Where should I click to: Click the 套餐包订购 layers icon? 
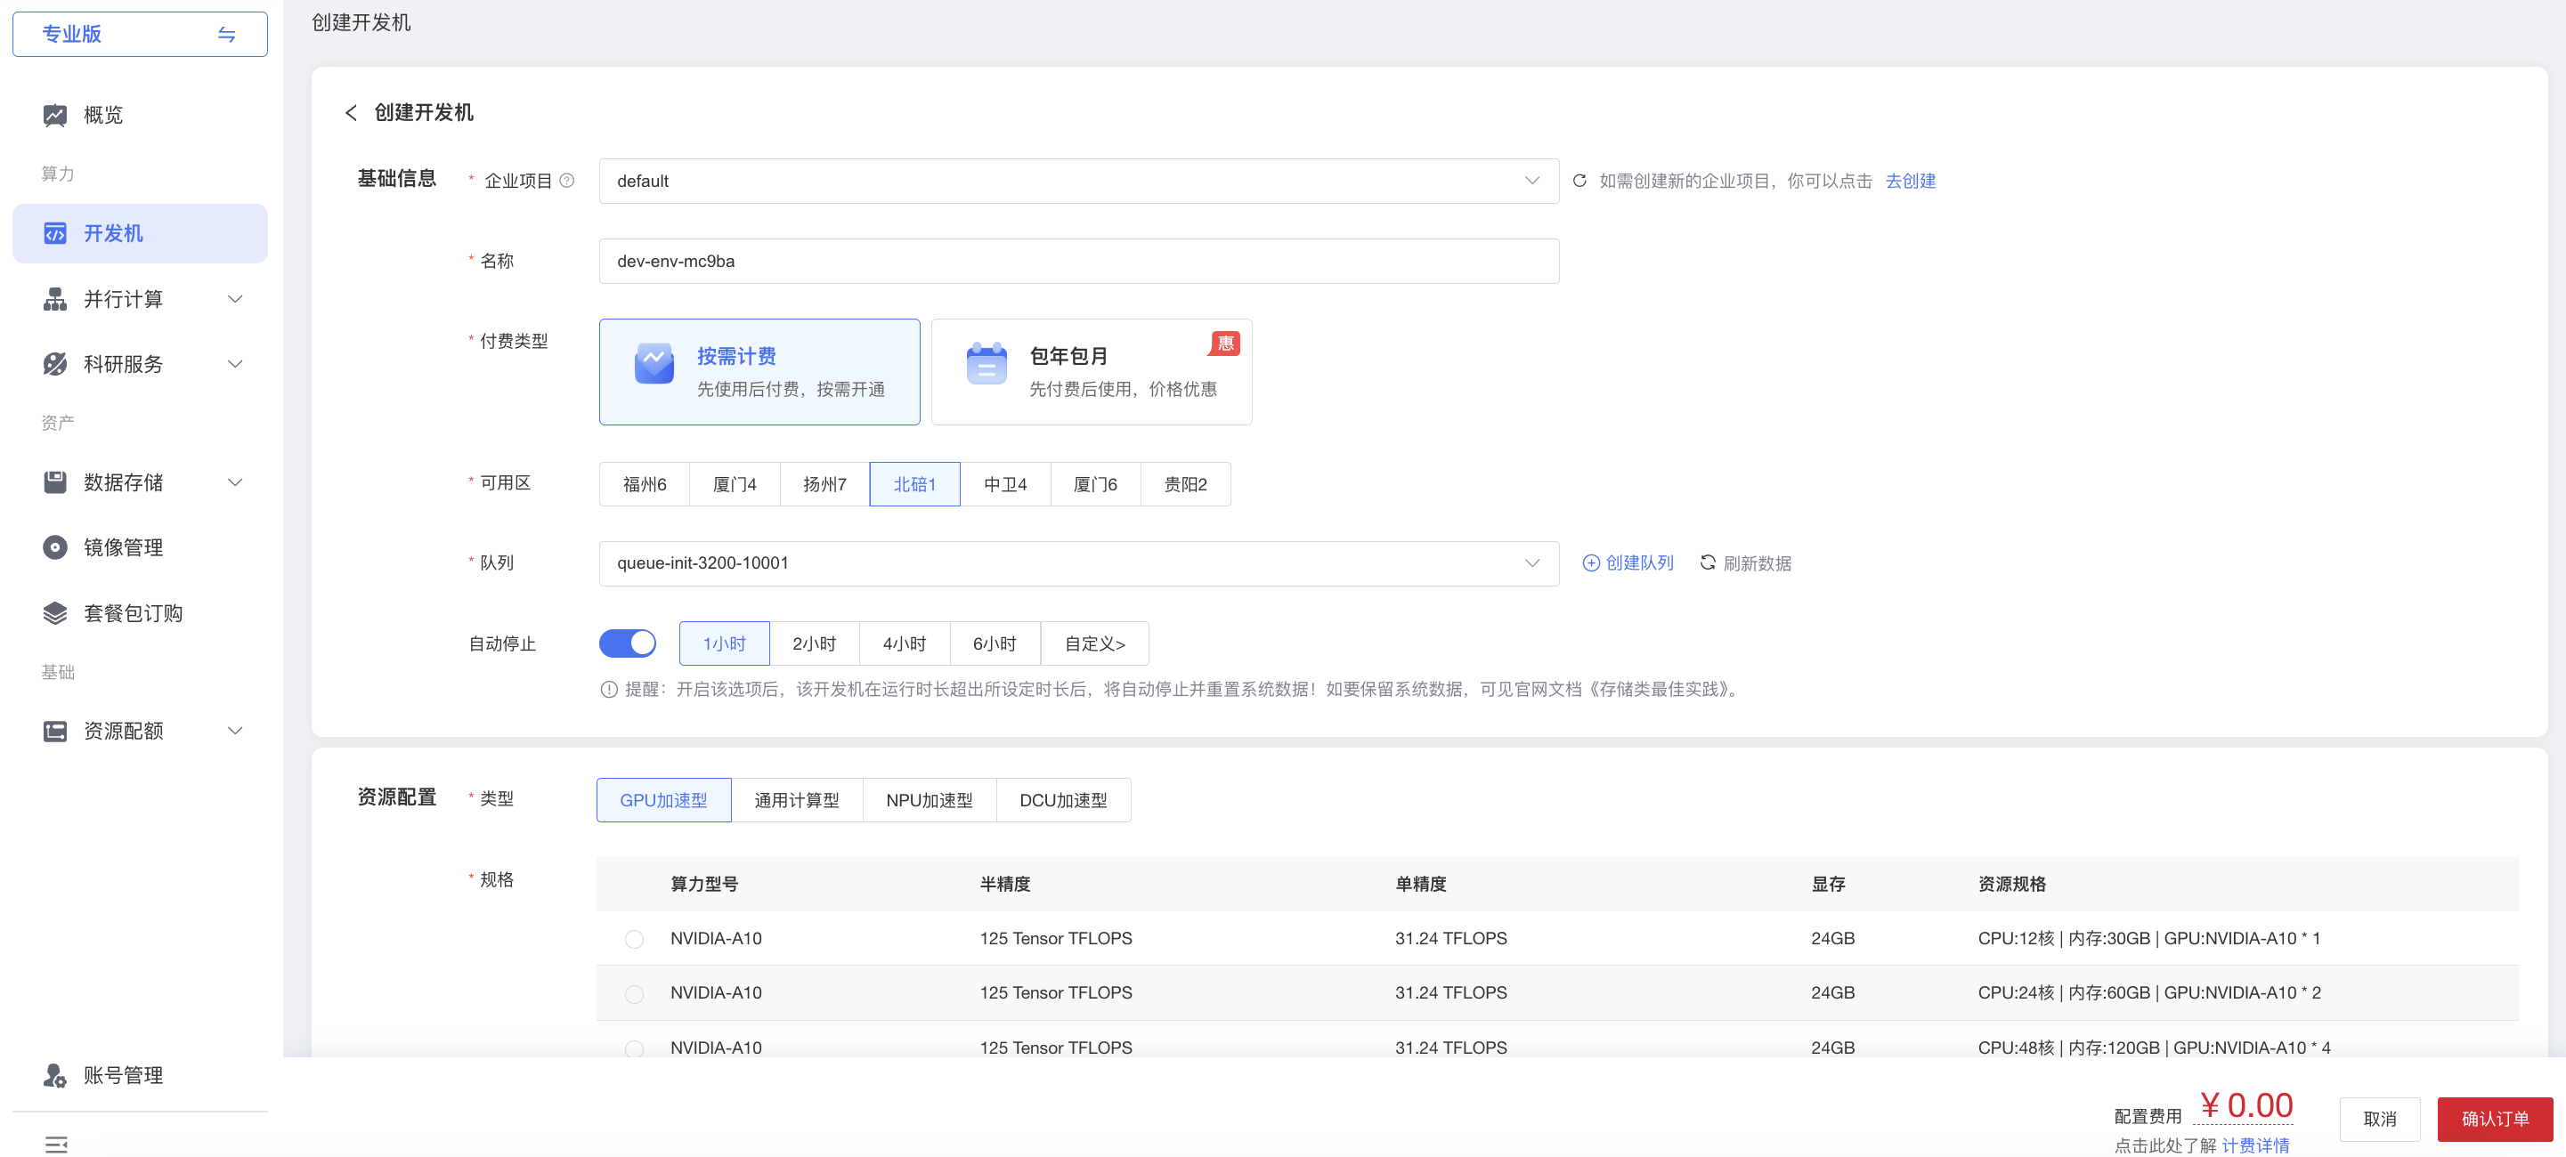coord(55,612)
